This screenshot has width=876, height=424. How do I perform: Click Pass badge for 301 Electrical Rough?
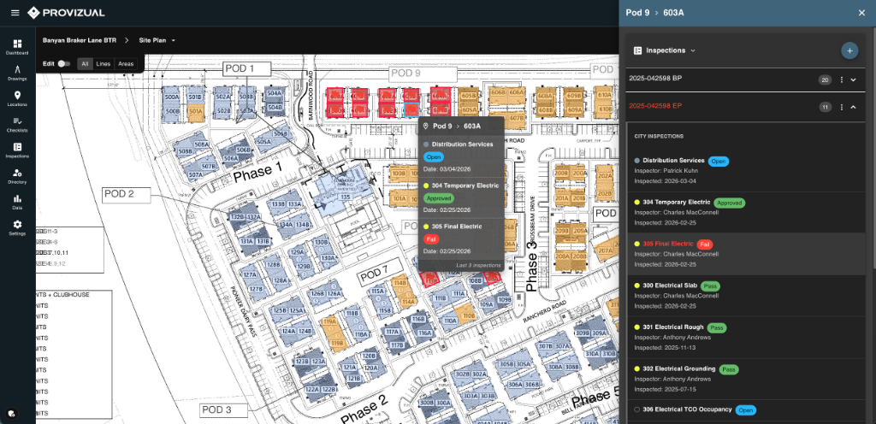tap(717, 328)
